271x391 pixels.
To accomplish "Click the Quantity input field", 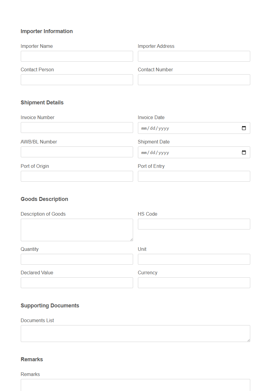I will click(77, 259).
